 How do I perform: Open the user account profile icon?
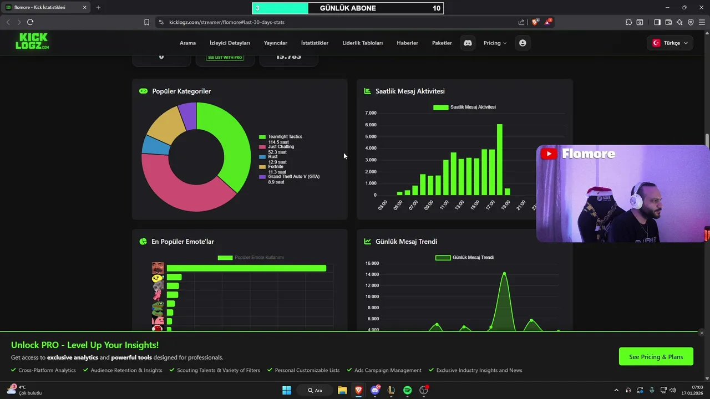point(523,43)
